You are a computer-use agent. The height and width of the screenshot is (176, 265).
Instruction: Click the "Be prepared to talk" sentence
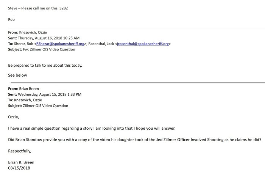(x=45, y=65)
